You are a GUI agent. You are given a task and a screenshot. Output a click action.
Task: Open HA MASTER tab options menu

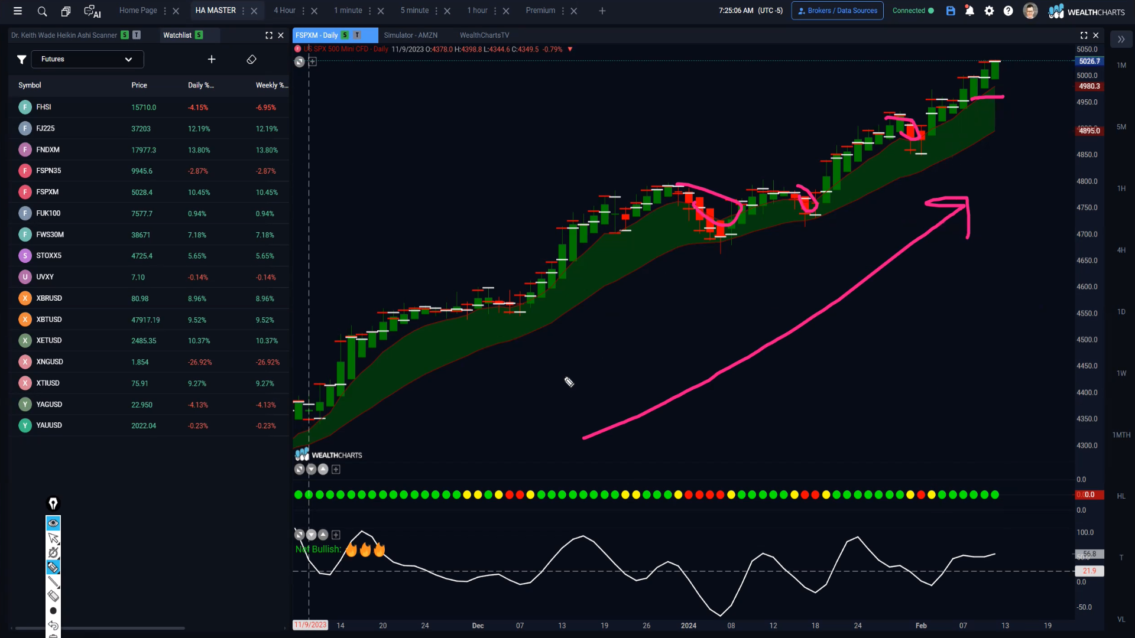pyautogui.click(x=243, y=11)
